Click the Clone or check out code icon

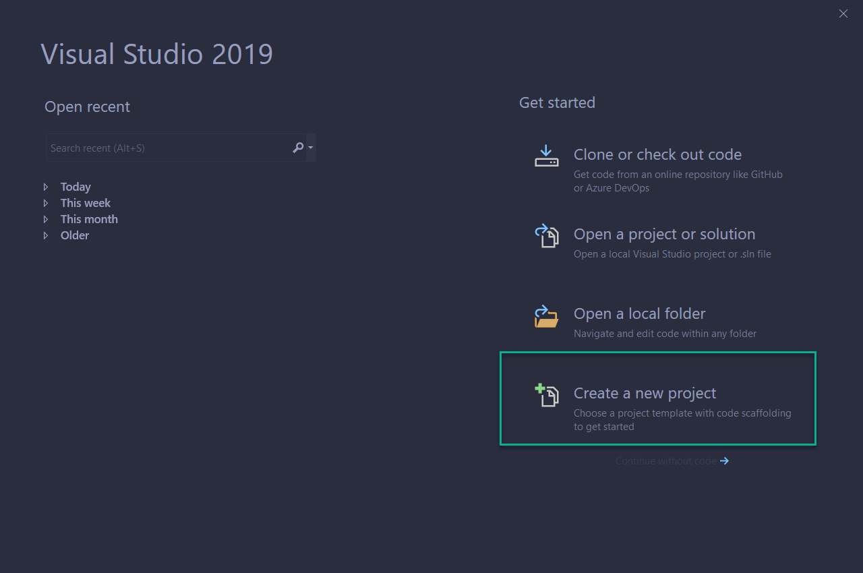coord(546,156)
